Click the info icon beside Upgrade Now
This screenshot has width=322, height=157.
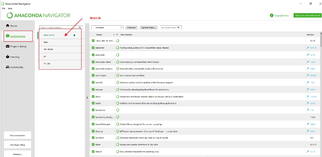tap(272, 15)
